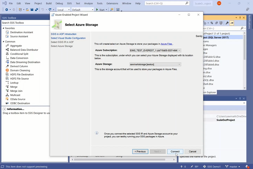Pin the Solution Explorer panel
This screenshot has width=253, height=169.
240,18
